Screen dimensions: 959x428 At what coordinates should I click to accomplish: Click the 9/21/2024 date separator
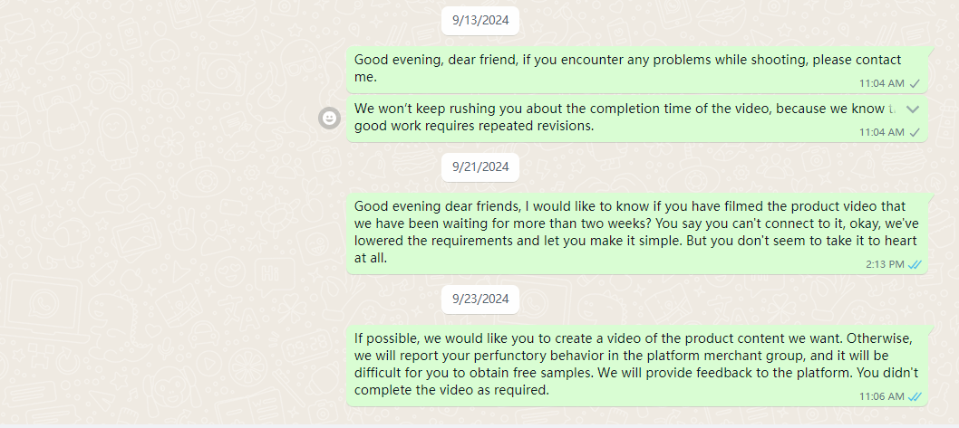(480, 166)
